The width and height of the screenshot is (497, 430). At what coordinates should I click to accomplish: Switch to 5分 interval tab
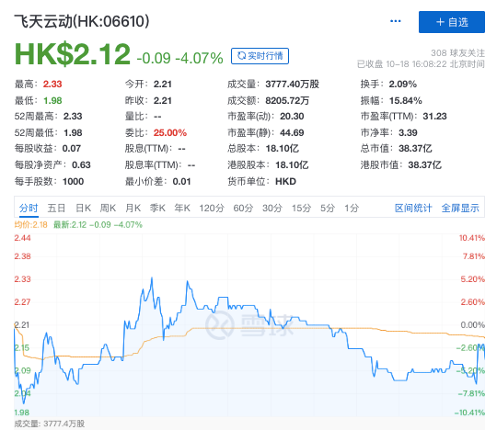[x=328, y=208]
